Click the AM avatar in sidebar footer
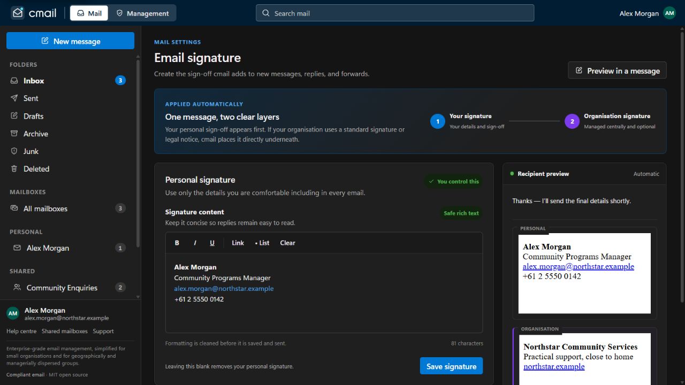Image resolution: width=685 pixels, height=385 pixels. coord(13,313)
